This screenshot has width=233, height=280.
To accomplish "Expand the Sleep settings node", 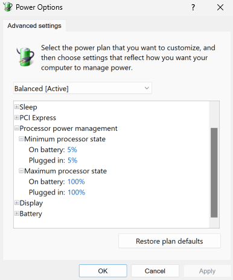I will pyautogui.click(x=17, y=107).
